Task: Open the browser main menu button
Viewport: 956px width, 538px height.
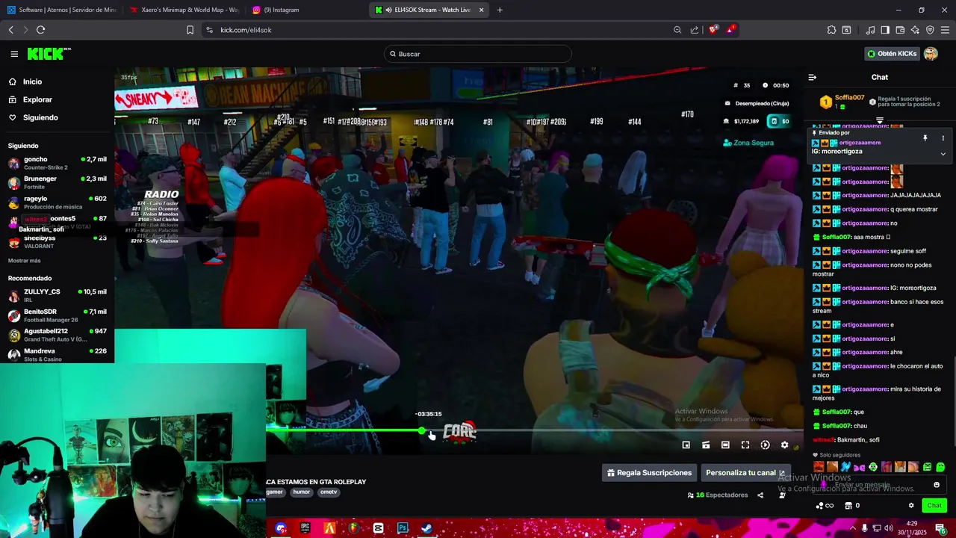Action: click(945, 30)
